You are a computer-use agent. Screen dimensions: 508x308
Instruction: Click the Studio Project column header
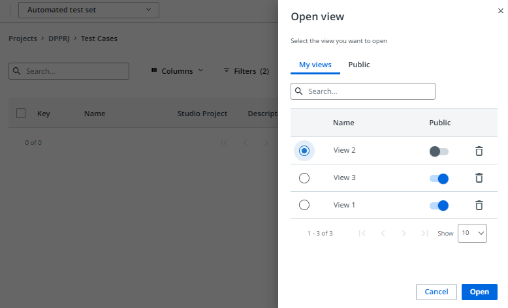(202, 114)
